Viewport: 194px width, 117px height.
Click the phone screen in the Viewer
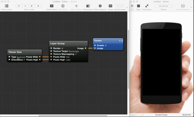[x=161, y=62]
